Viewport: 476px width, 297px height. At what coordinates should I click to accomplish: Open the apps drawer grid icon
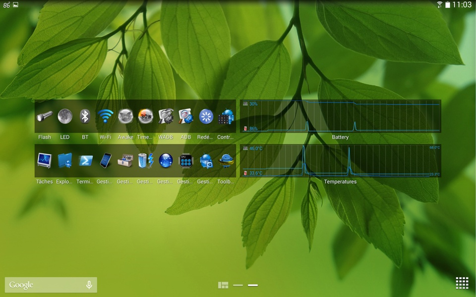[x=462, y=283]
